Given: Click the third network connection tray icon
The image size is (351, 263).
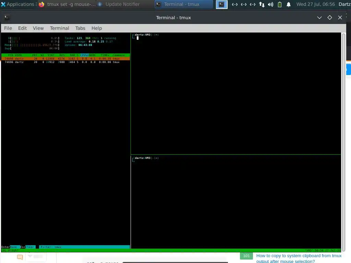Looking at the screenshot, I should (253, 4).
